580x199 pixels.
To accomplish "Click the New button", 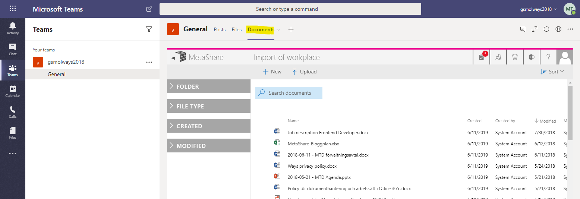I will [x=272, y=72].
